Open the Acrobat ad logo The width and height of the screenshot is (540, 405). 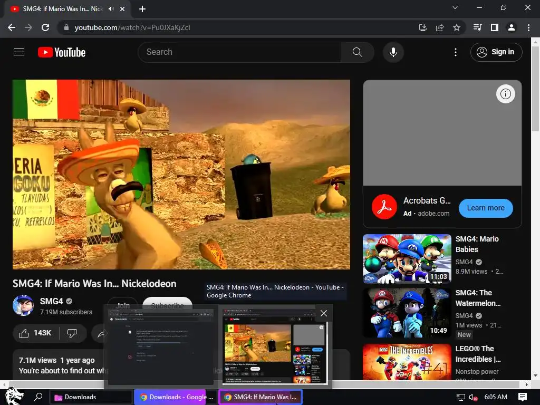pos(384,207)
